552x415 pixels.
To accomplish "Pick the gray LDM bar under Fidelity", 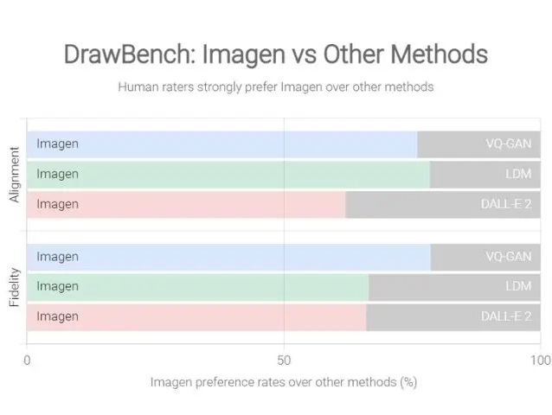I will coord(453,286).
